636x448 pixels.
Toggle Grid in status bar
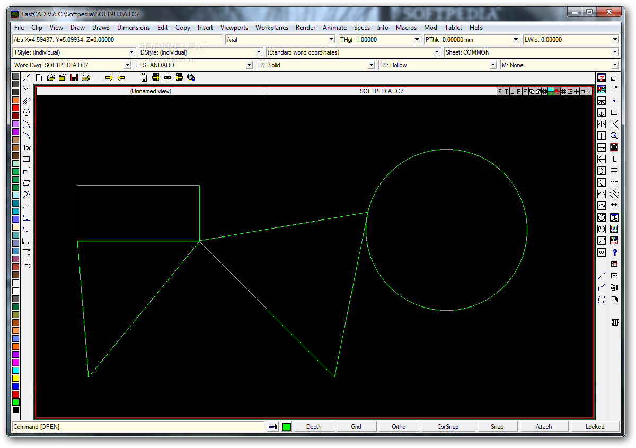click(356, 426)
